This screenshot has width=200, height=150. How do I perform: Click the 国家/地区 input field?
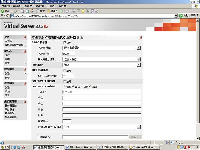point(67,121)
